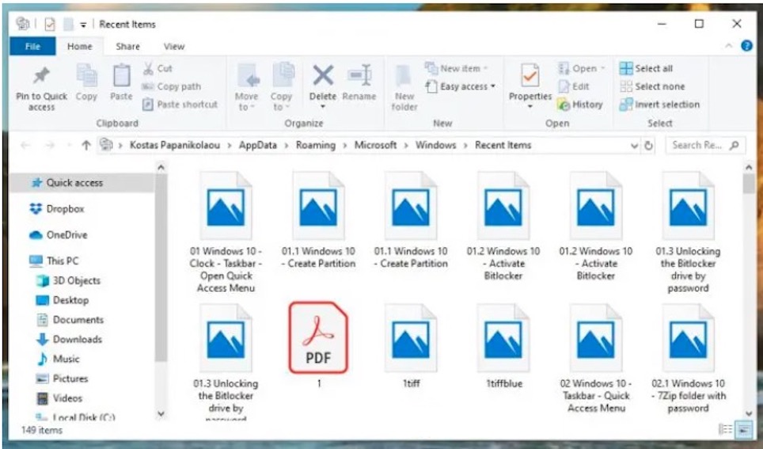The image size is (763, 449).
Task: Select the 1tiffblue image file
Action: tap(503, 346)
